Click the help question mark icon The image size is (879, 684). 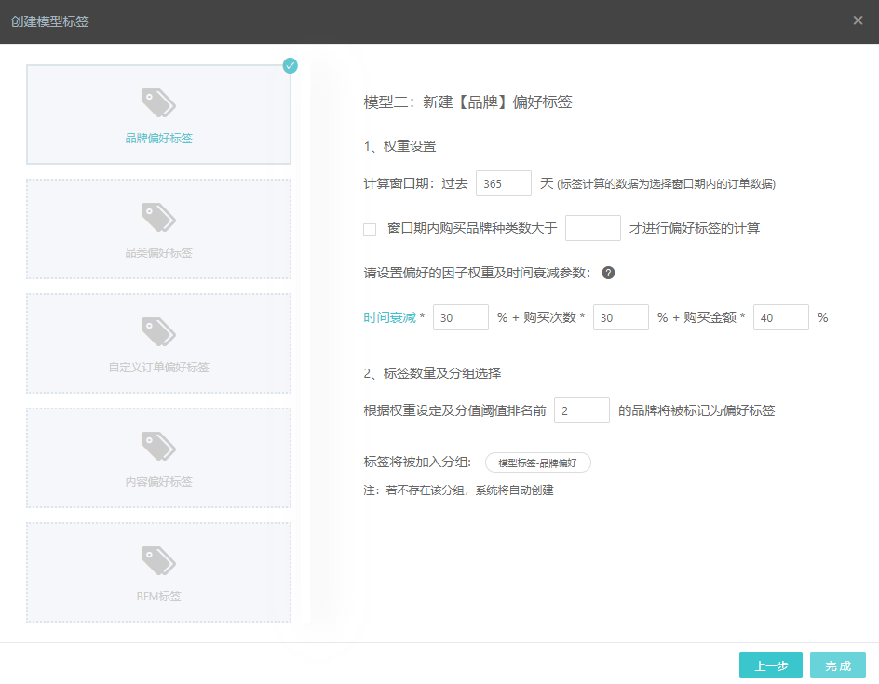coord(608,274)
